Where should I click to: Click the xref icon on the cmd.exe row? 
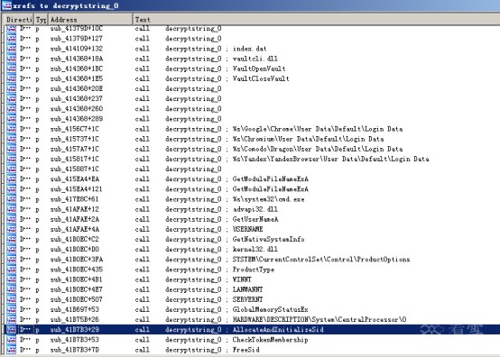(x=11, y=199)
